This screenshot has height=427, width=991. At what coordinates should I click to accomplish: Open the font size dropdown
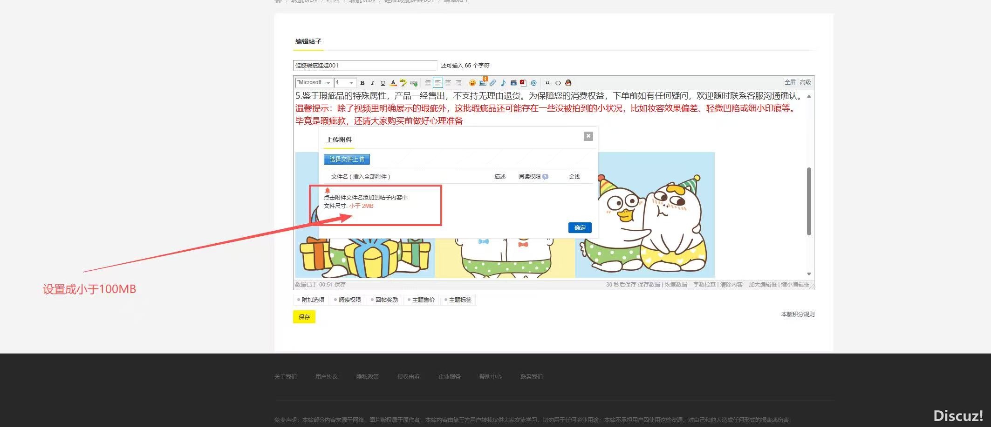point(345,83)
